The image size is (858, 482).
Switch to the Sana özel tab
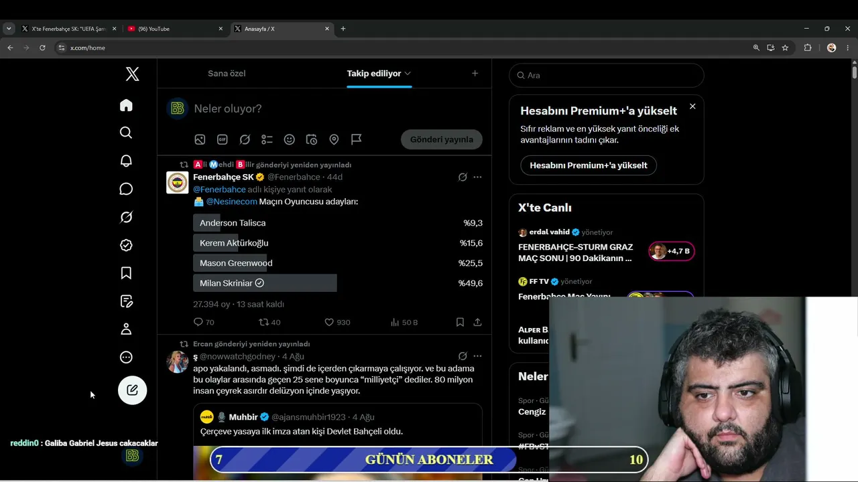click(227, 74)
